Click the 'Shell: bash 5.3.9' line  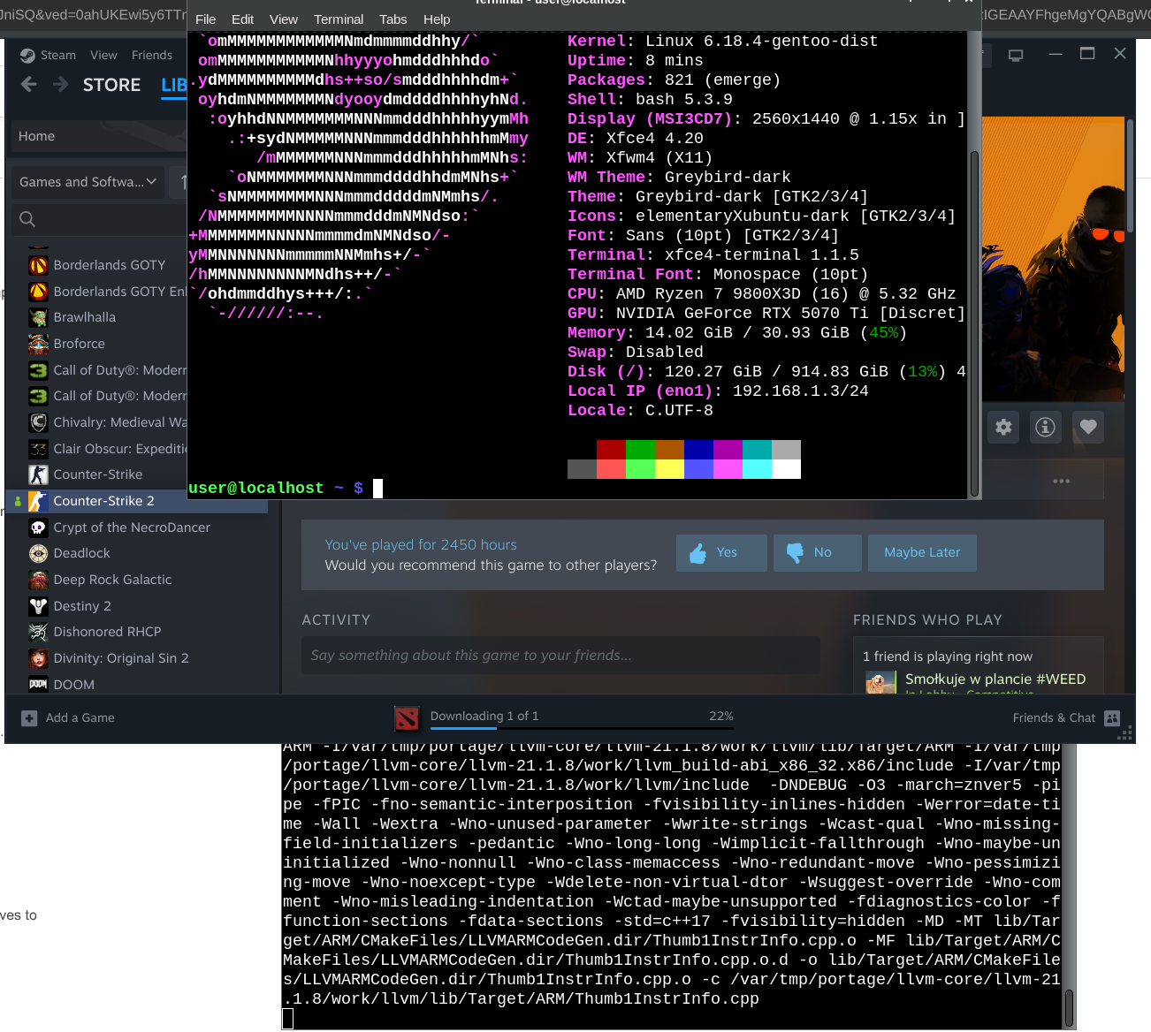650,100
